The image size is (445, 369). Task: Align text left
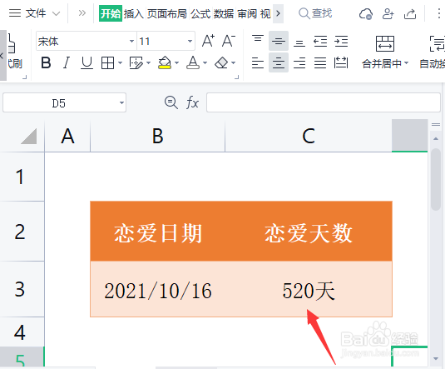(258, 62)
